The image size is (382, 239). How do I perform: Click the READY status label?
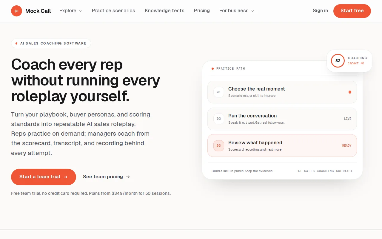347,146
